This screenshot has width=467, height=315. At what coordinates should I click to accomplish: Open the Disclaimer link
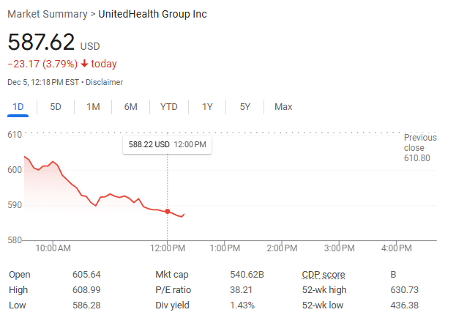tap(104, 82)
